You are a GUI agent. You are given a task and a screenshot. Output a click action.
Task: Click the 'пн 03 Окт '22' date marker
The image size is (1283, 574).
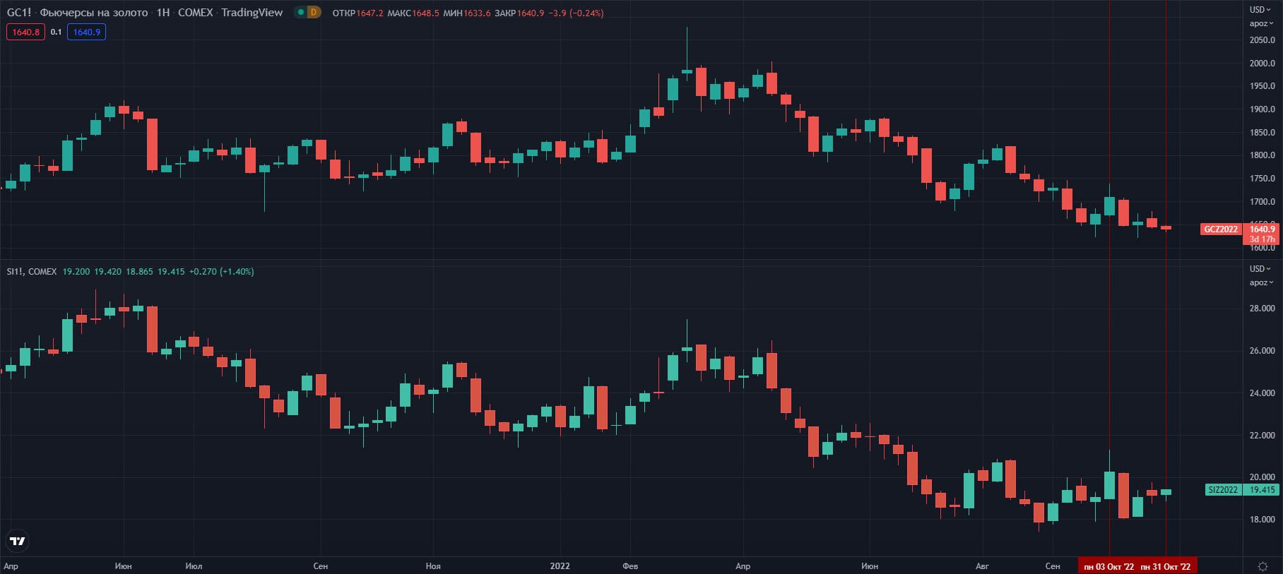tap(1108, 566)
